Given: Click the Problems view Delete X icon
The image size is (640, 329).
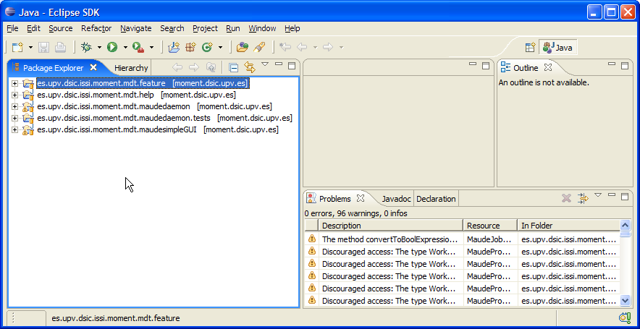Looking at the screenshot, I should [566, 199].
